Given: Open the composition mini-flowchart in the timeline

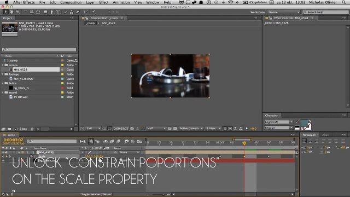Looking at the screenshot, I should click(x=83, y=141).
